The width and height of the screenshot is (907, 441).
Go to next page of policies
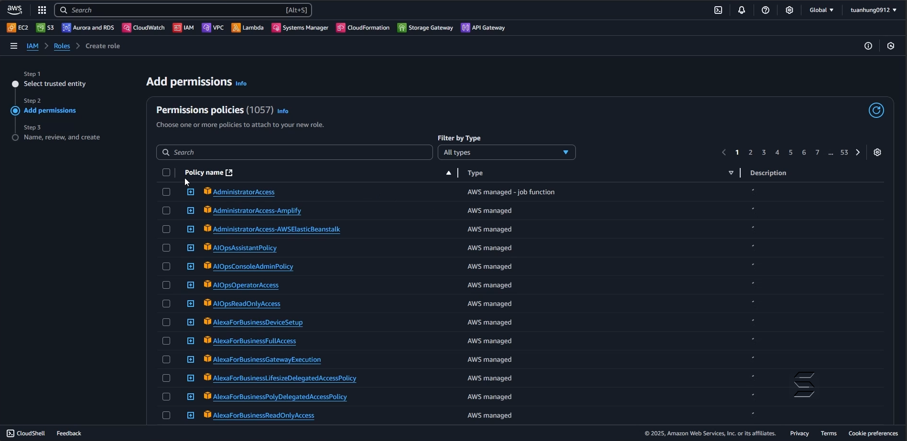coord(858,152)
